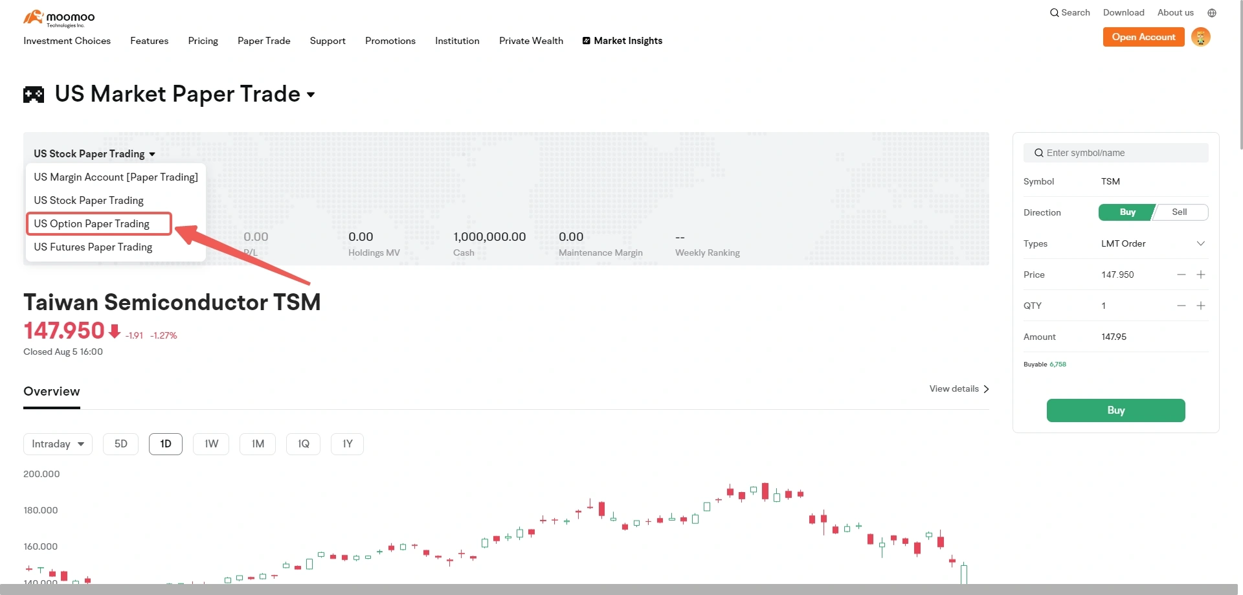Open the View details link
1243x595 pixels.
[x=959, y=389]
